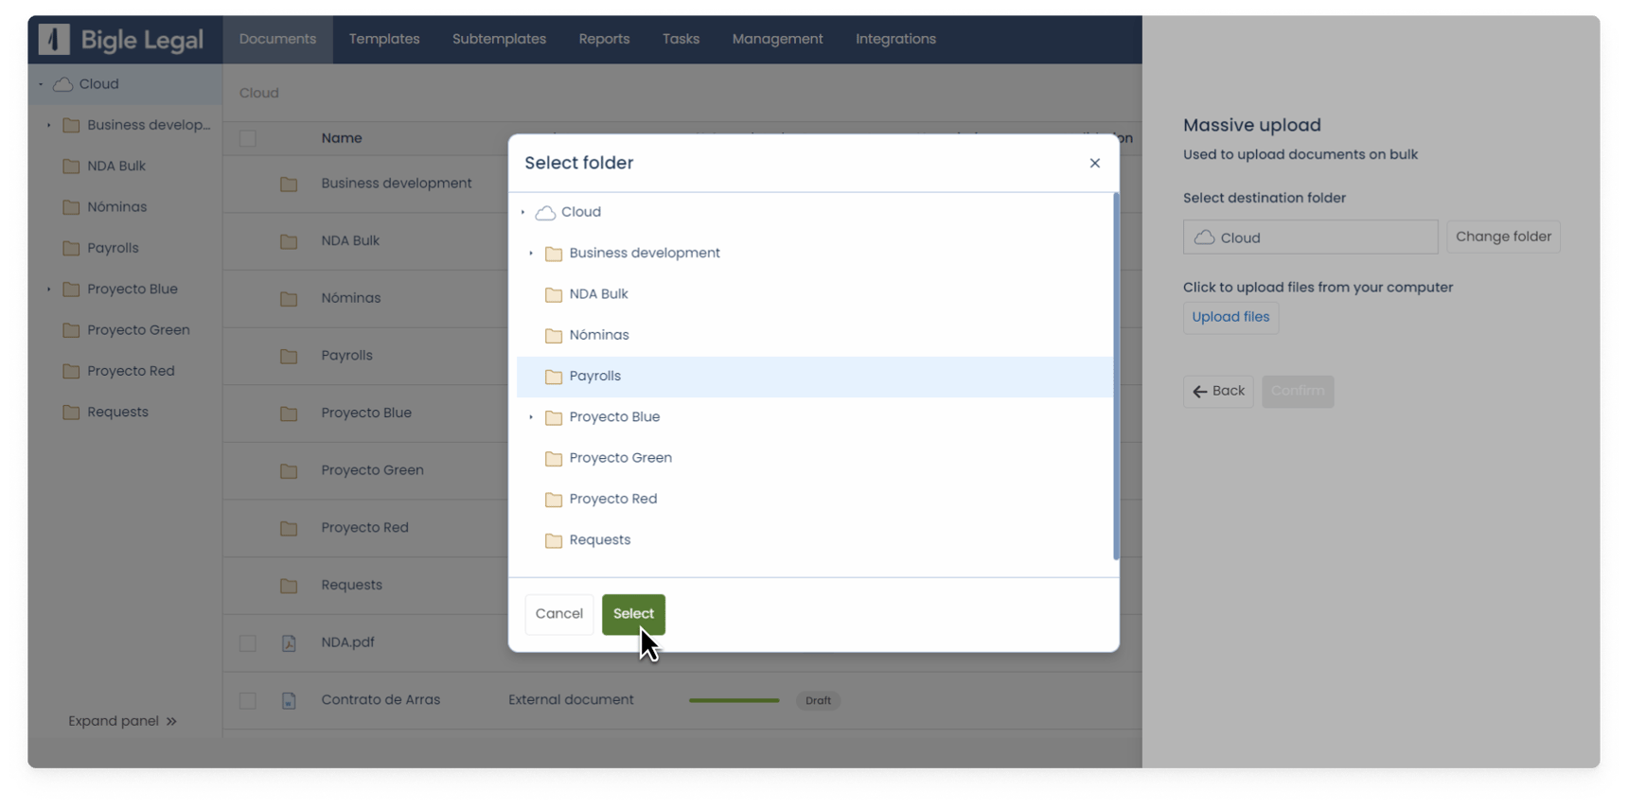Click the Contrato de Arras document icon
Image resolution: width=1628 pixels, height=809 pixels.
tap(289, 701)
